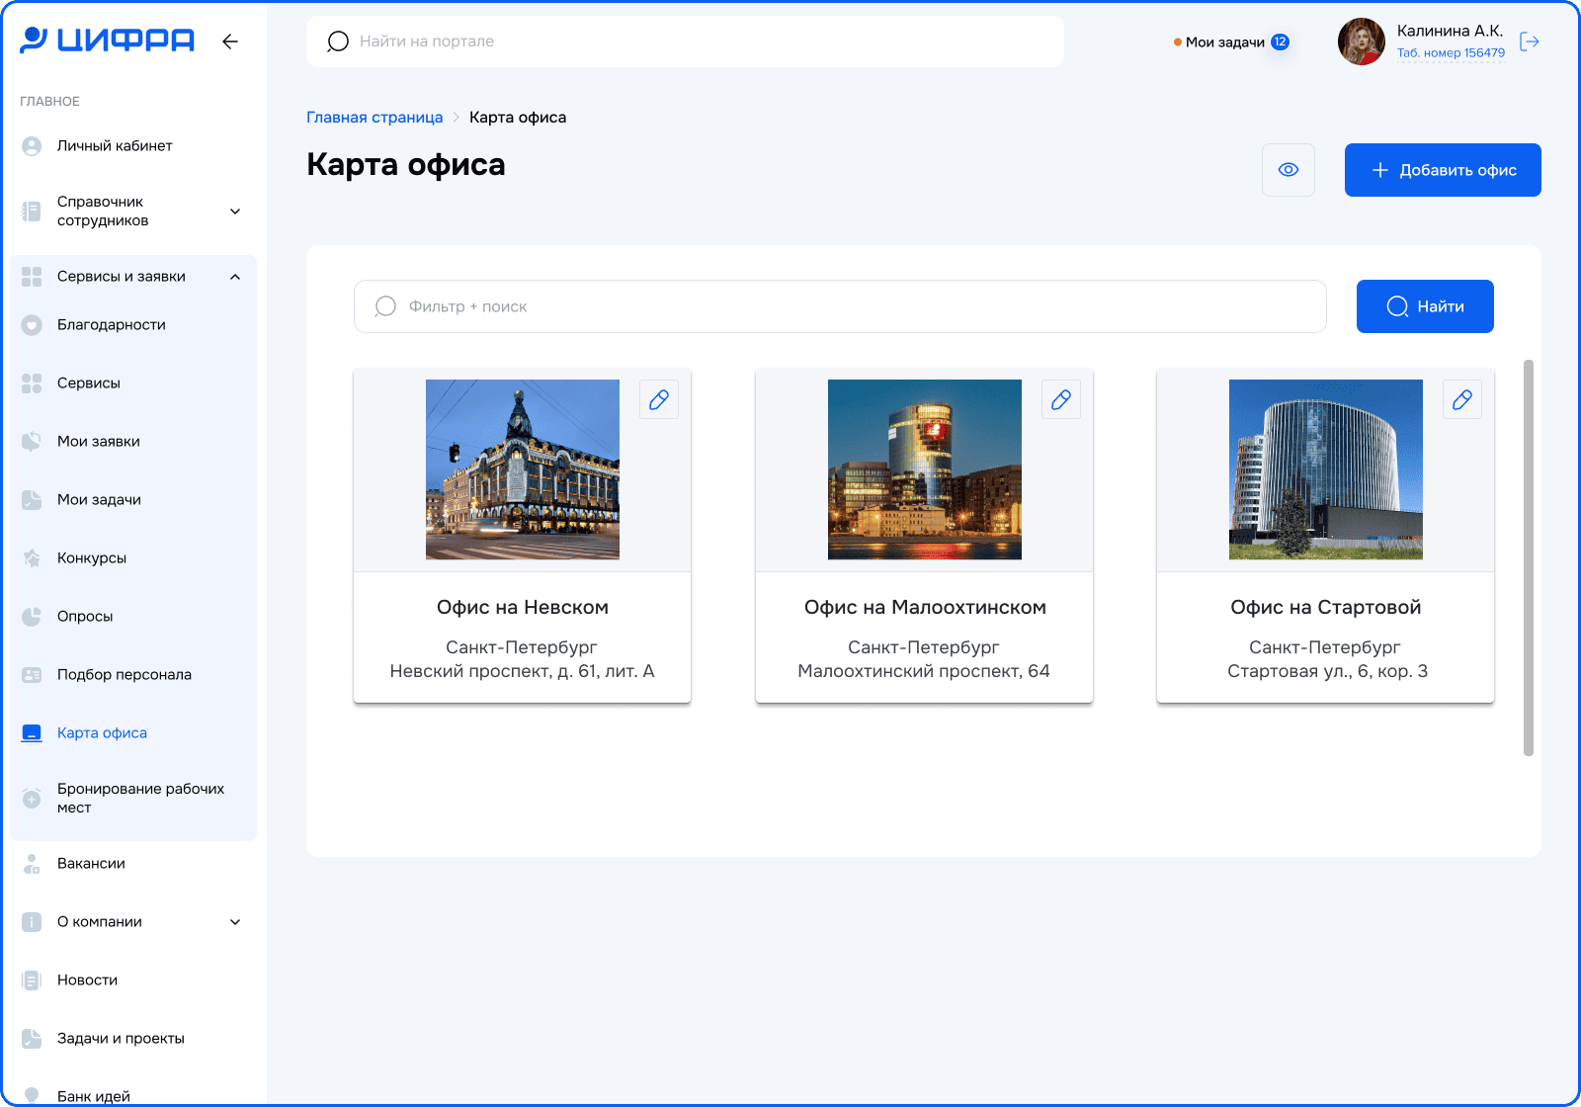Click the Подбор персонала icon
The image size is (1581, 1107).
coord(32,674)
